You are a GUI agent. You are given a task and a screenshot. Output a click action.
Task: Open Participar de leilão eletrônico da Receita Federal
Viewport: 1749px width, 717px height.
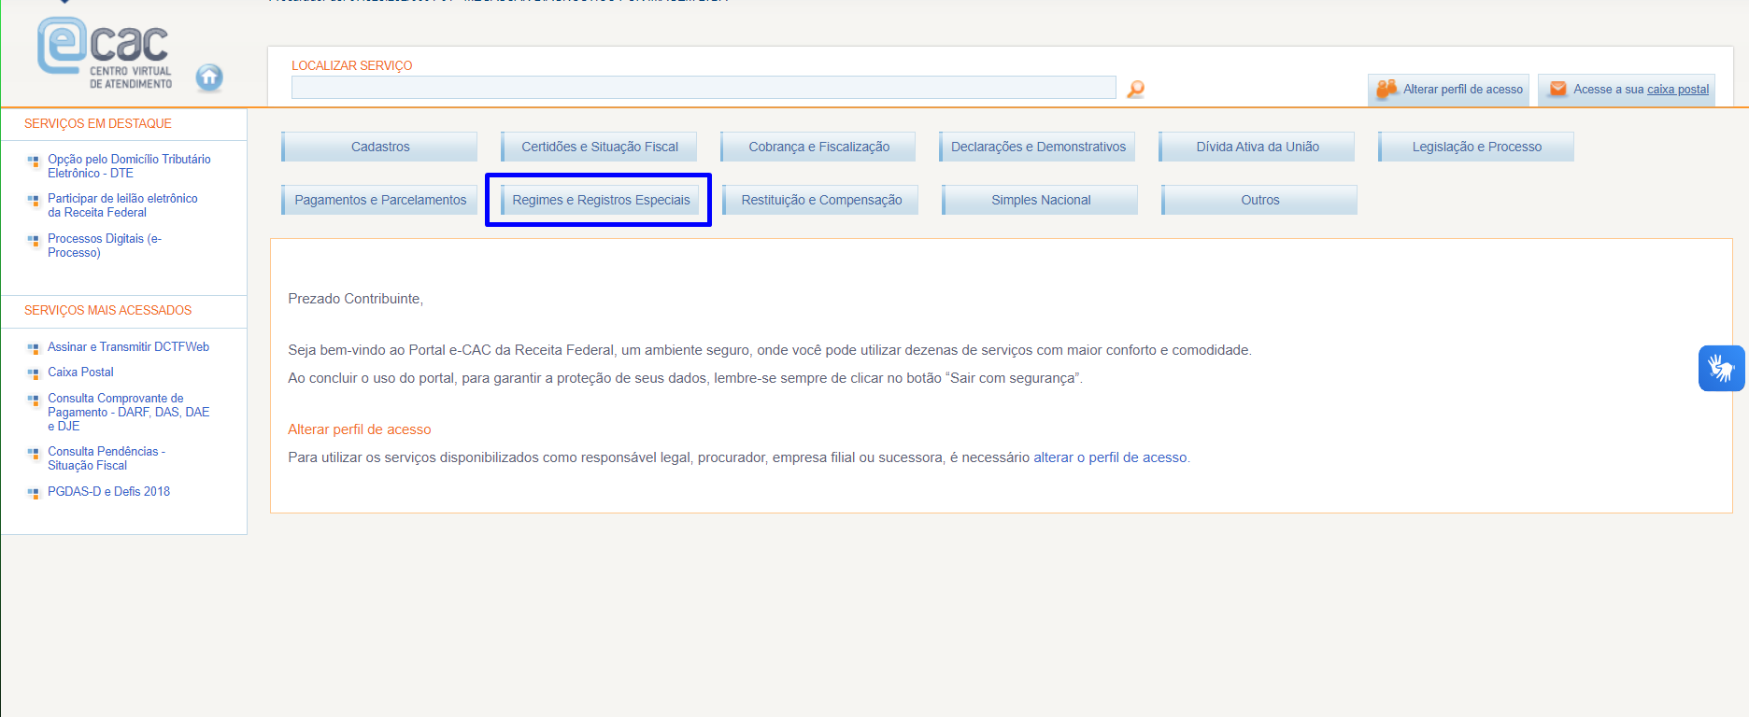pos(122,205)
